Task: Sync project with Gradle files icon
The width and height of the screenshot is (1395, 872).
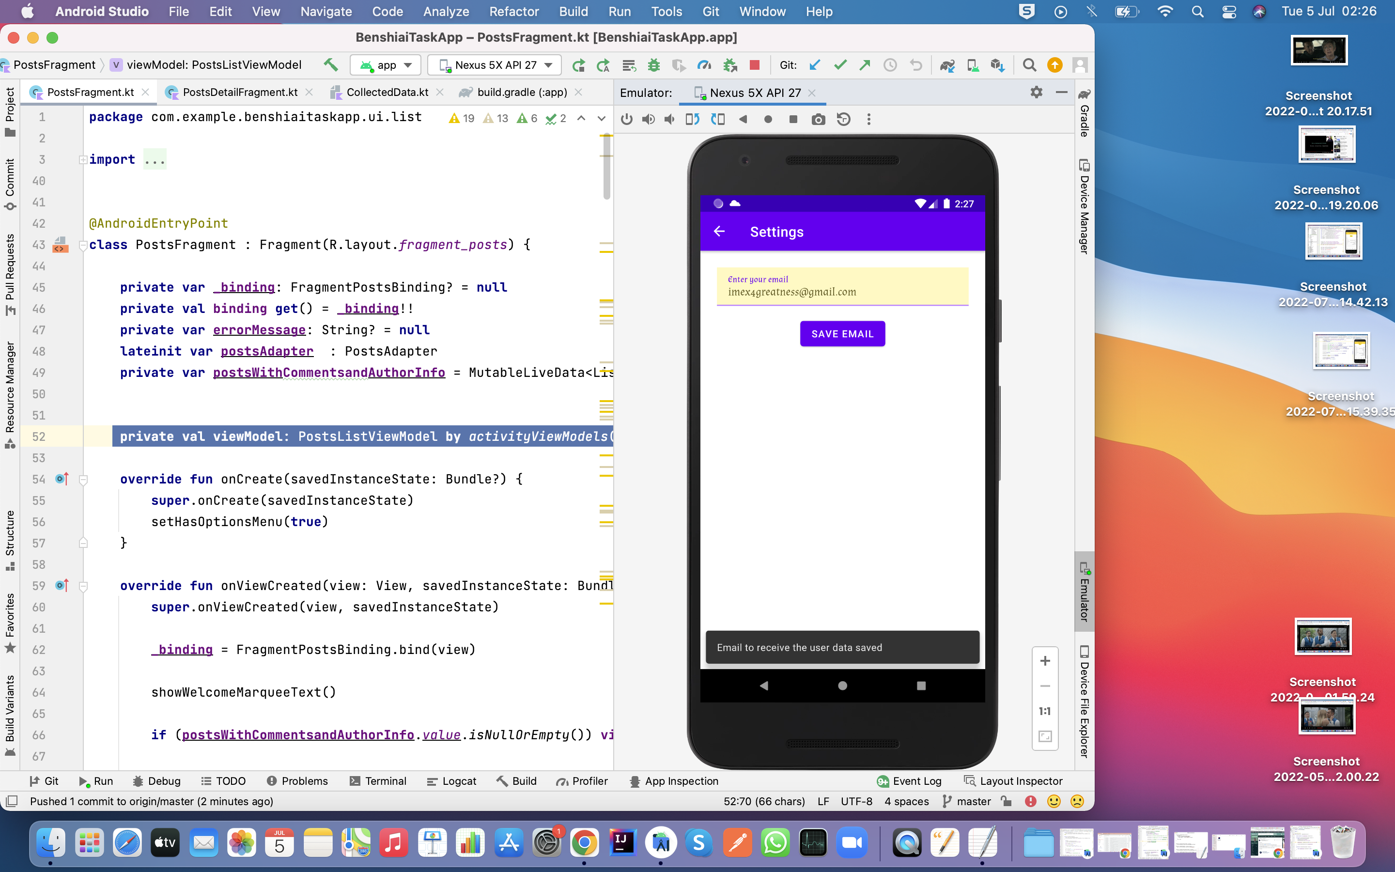Action: (x=947, y=65)
